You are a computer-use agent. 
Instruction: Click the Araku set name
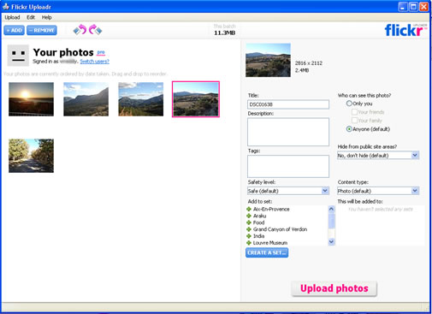point(259,216)
